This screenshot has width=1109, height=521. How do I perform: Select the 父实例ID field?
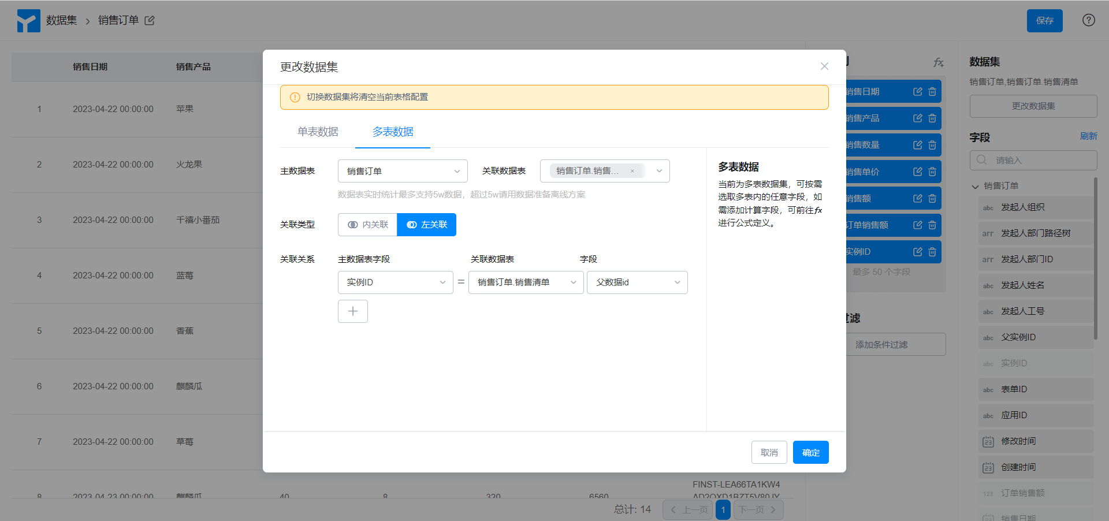[x=1036, y=337]
